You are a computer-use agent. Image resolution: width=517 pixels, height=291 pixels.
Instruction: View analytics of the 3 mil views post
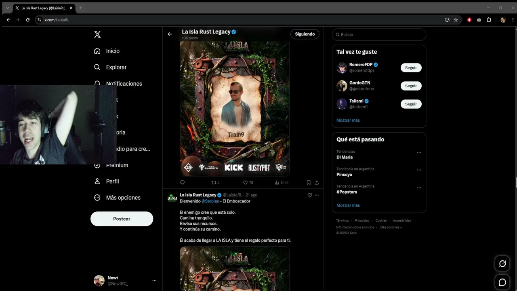(x=282, y=183)
